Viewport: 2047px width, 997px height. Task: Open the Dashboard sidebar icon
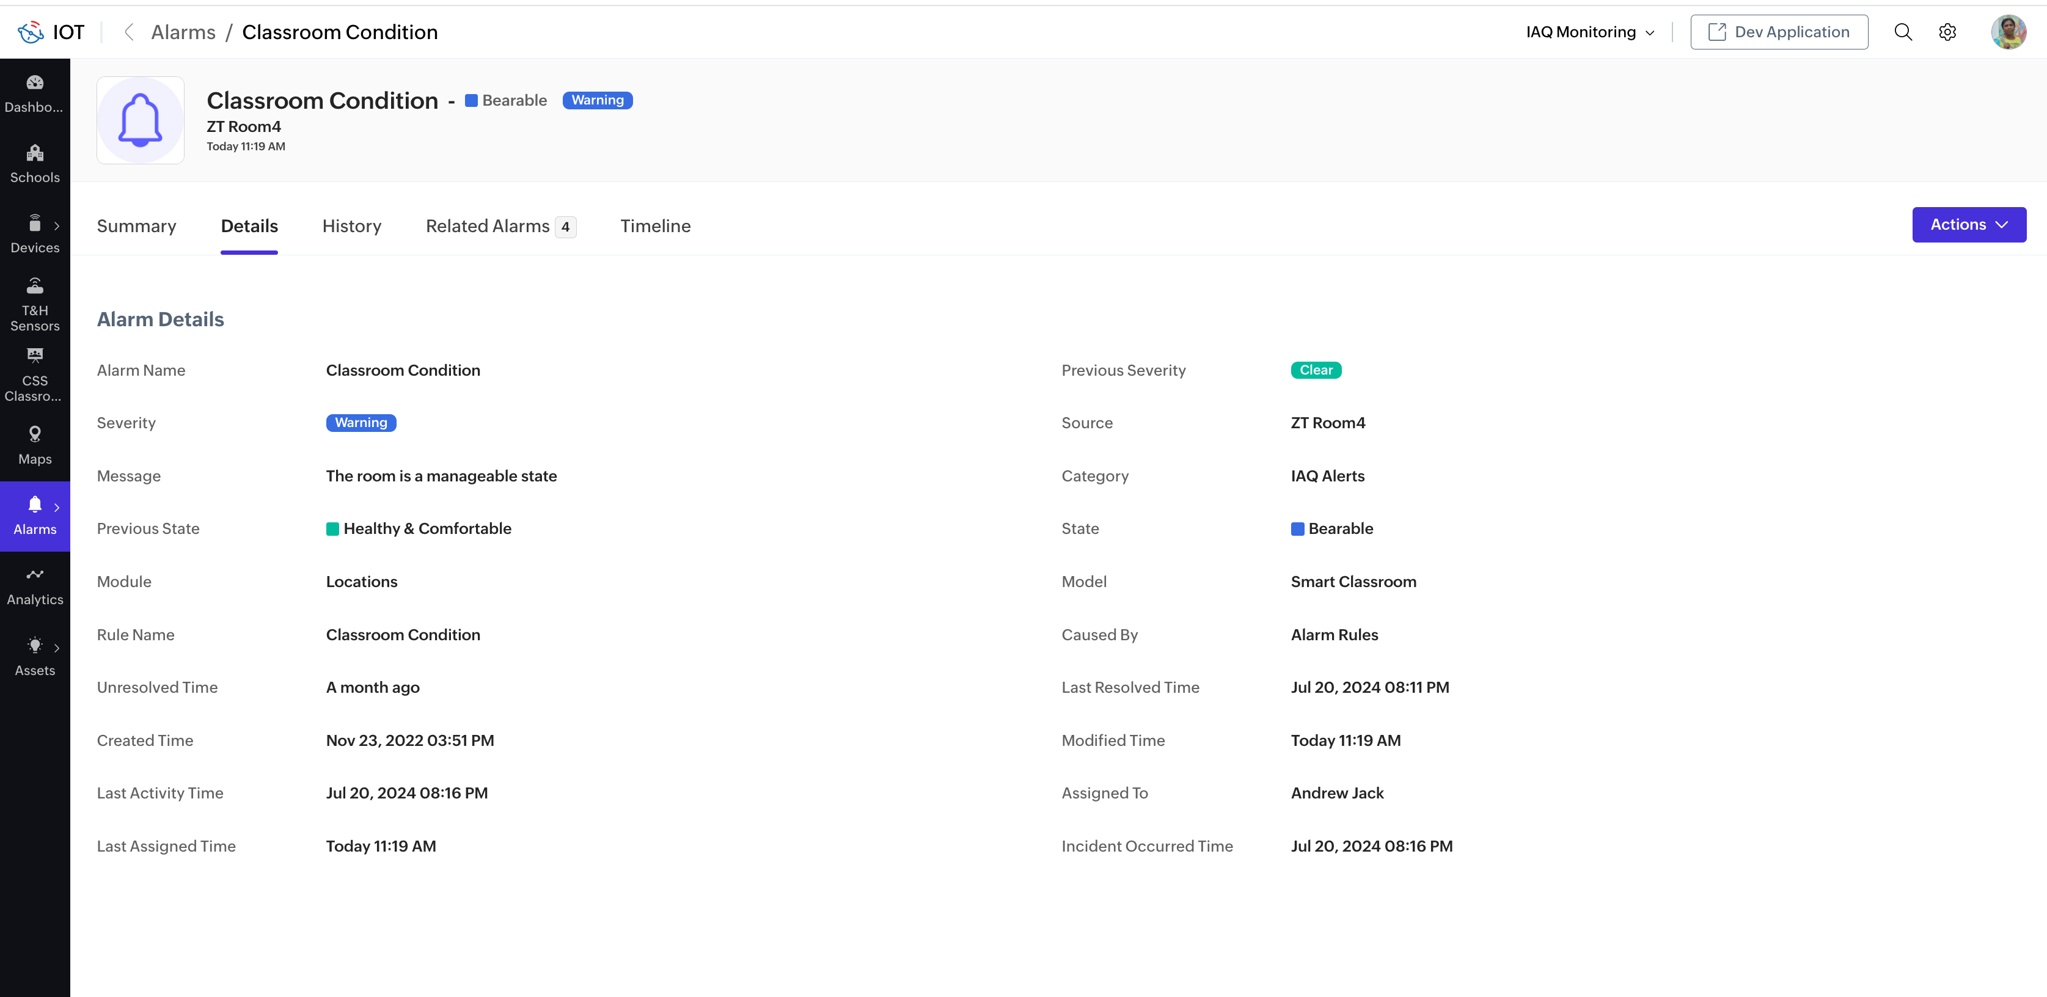35,93
